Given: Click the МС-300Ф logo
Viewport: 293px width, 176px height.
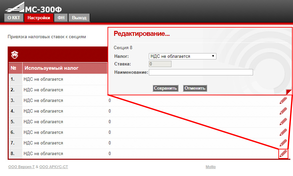Looking at the screenshot, I should 33,7.
